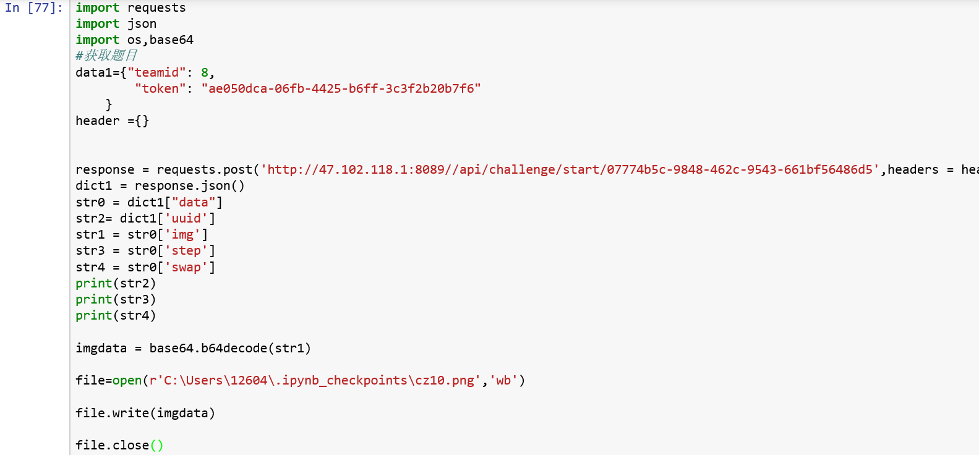
Task: Click the os,base64 import line
Action: click(x=134, y=40)
